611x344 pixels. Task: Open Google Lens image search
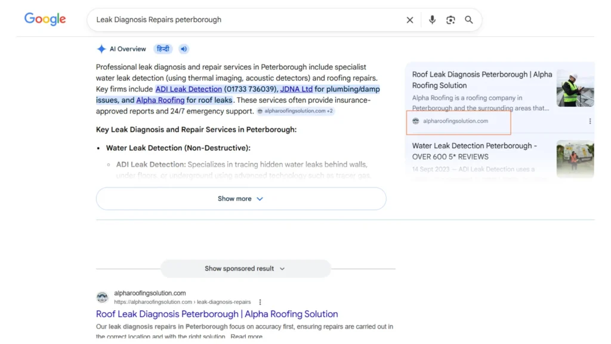[x=450, y=20]
